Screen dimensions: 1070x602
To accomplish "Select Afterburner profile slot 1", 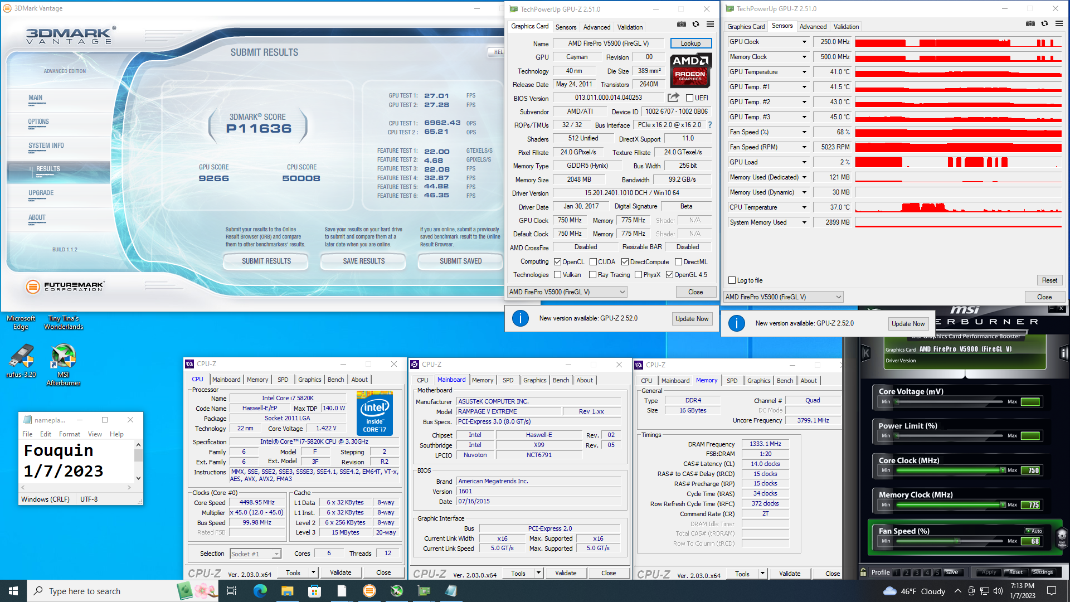I will pos(896,572).
